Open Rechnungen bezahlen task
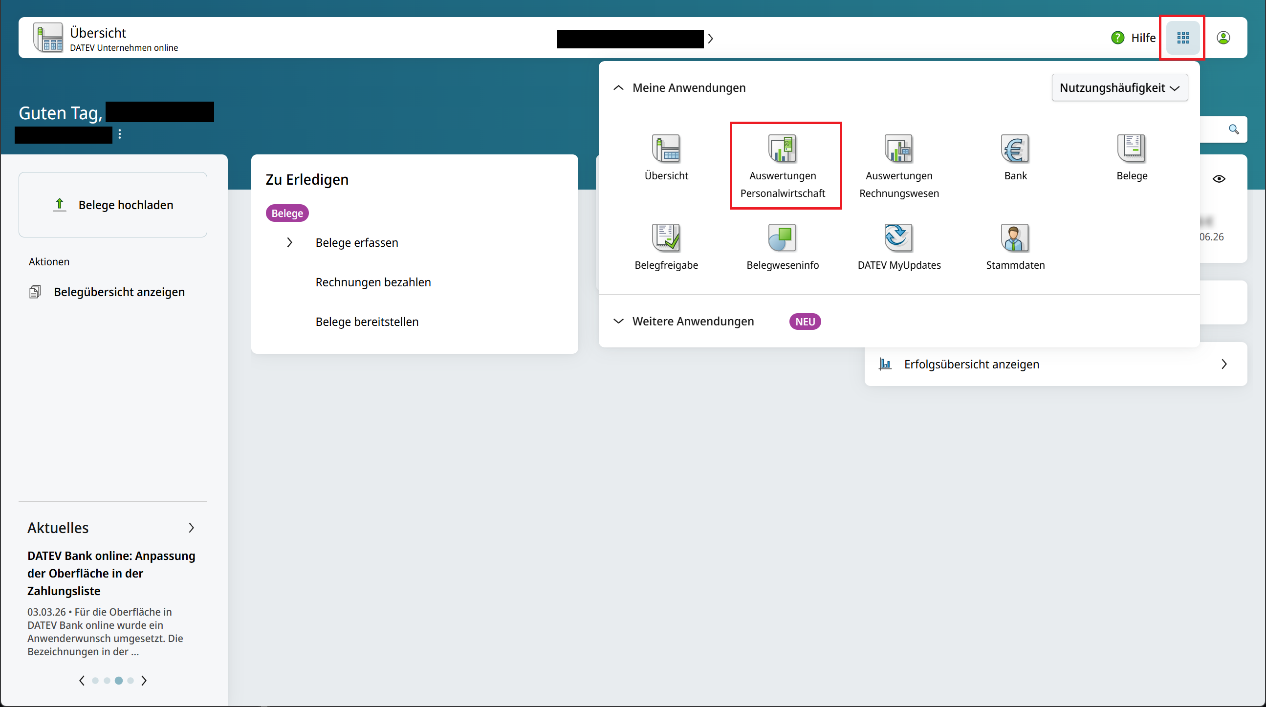The height and width of the screenshot is (707, 1266). (373, 282)
